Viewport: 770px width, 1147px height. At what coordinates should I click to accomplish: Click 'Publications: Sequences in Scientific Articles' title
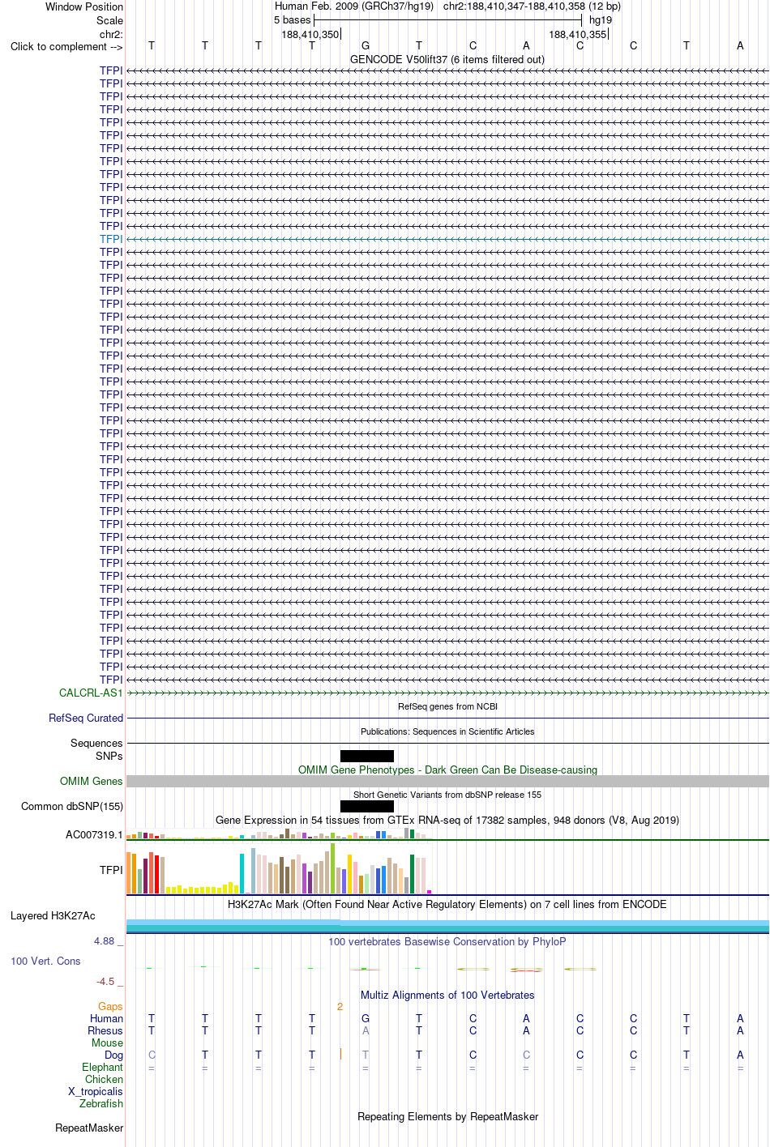coord(447,731)
